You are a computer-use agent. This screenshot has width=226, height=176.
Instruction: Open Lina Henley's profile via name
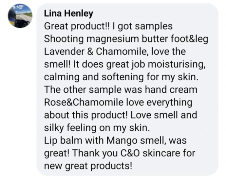pos(68,14)
